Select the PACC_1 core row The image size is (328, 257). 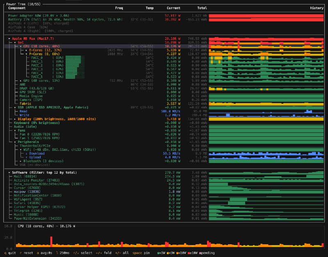[x=164, y=62]
